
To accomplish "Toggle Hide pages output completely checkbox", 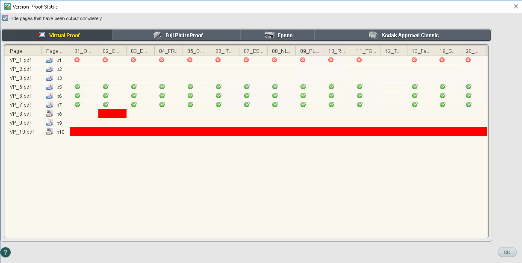I will coord(5,18).
